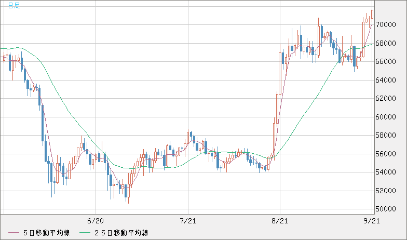Click the 52000 price axis label
Image resolution: width=407 pixels, height=240 pixels.
point(387,191)
